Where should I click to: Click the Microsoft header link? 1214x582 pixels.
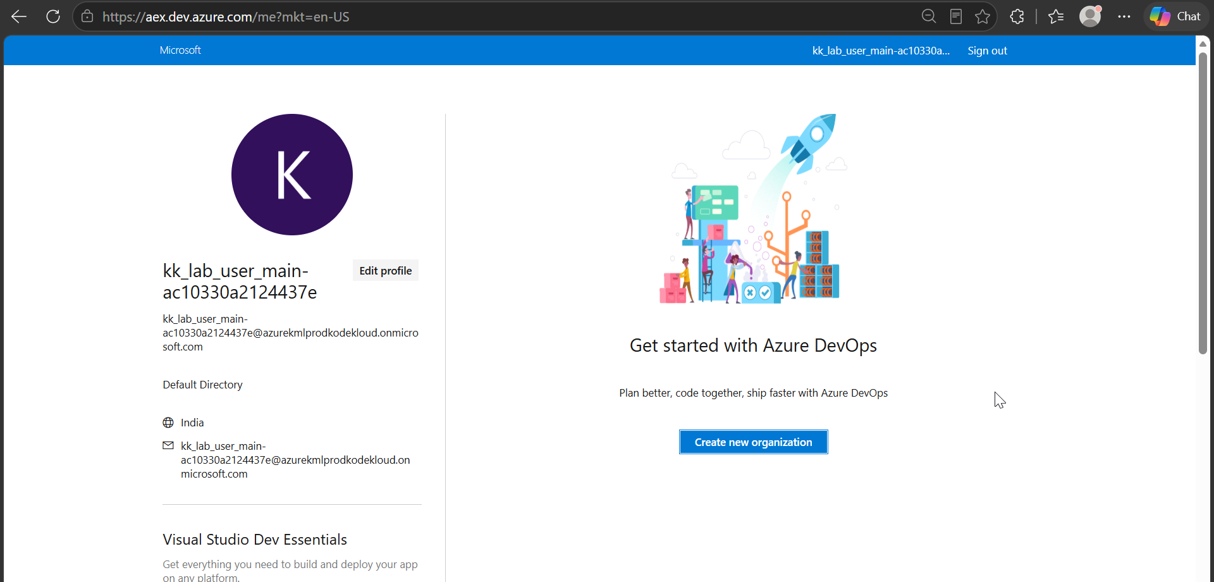tap(180, 50)
